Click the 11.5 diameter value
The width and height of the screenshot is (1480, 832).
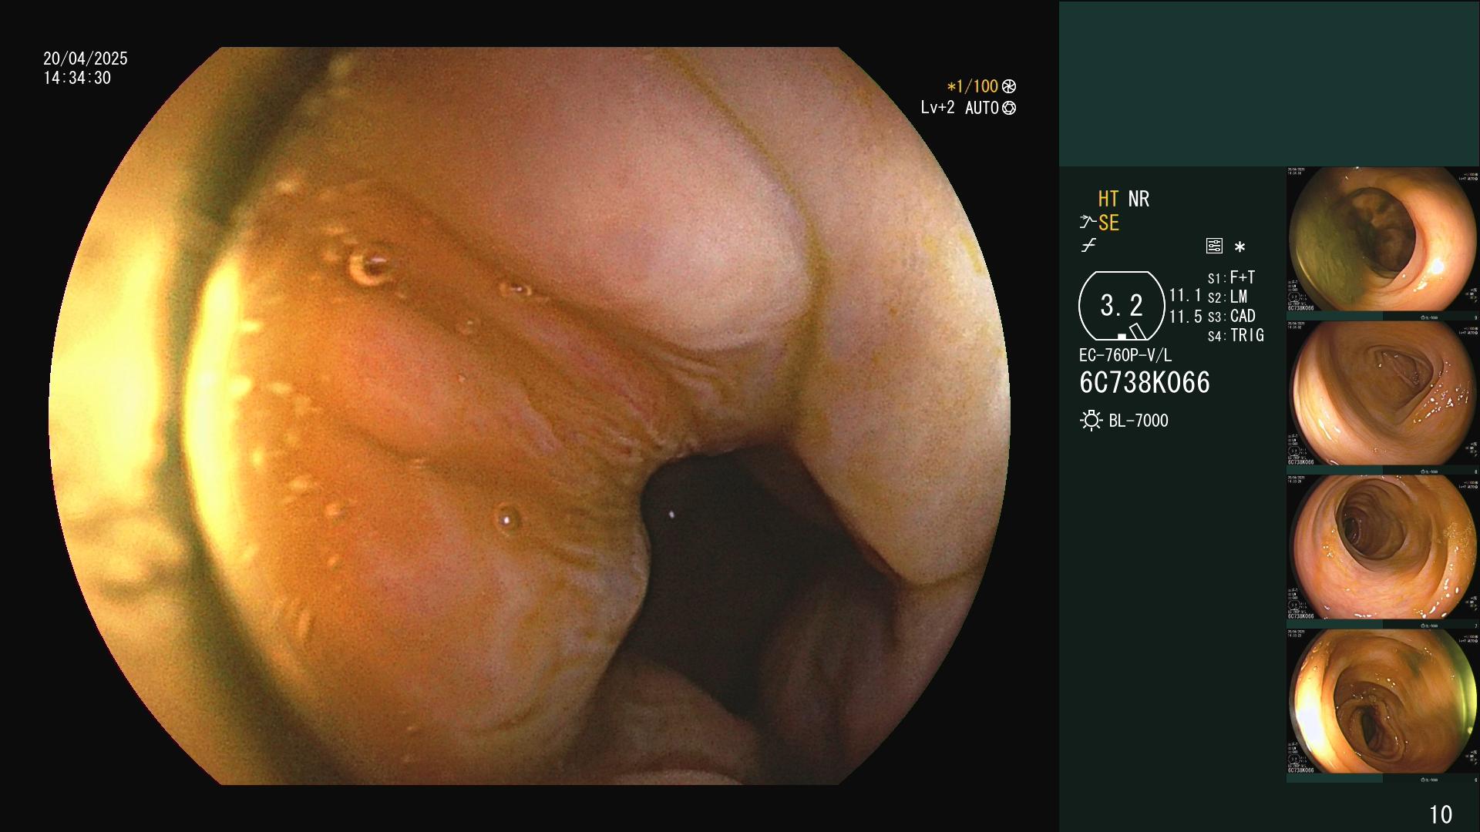coord(1186,317)
